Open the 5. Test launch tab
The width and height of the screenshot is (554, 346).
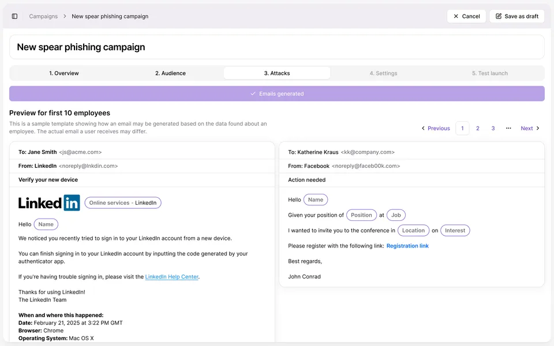[x=490, y=73]
